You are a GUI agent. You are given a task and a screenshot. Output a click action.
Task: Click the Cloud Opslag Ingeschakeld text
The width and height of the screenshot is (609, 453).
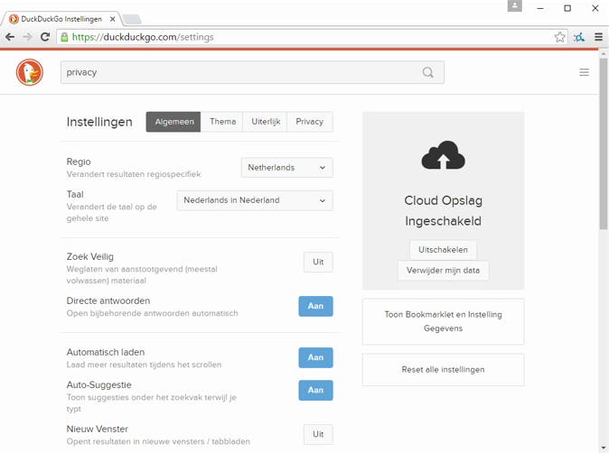point(443,210)
